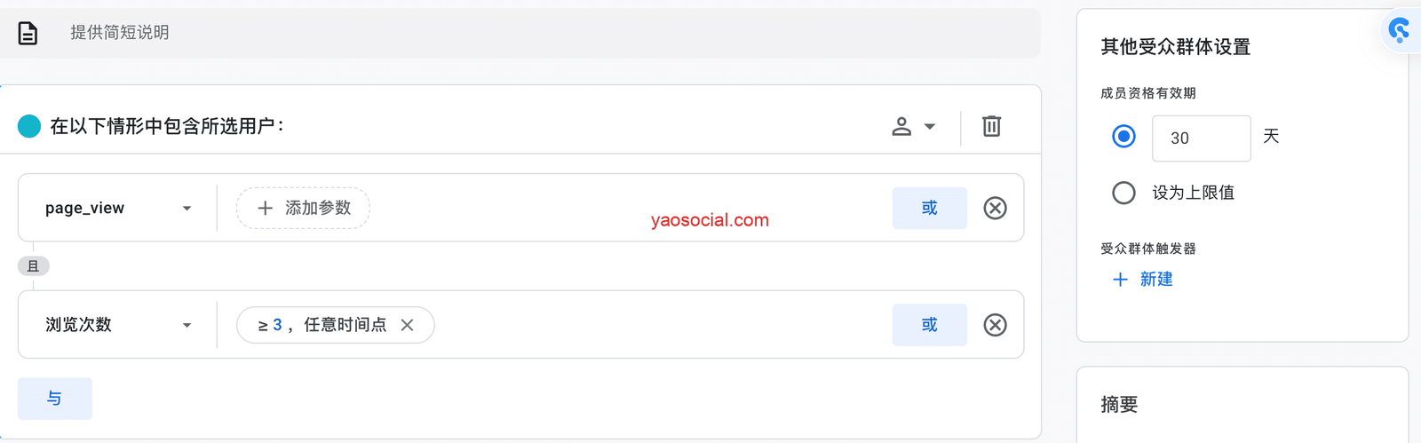Select the 30 天 membership duration radio
The height and width of the screenshot is (443, 1421).
1123,137
